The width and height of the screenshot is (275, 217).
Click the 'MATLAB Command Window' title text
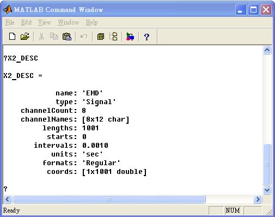pyautogui.click(x=58, y=10)
